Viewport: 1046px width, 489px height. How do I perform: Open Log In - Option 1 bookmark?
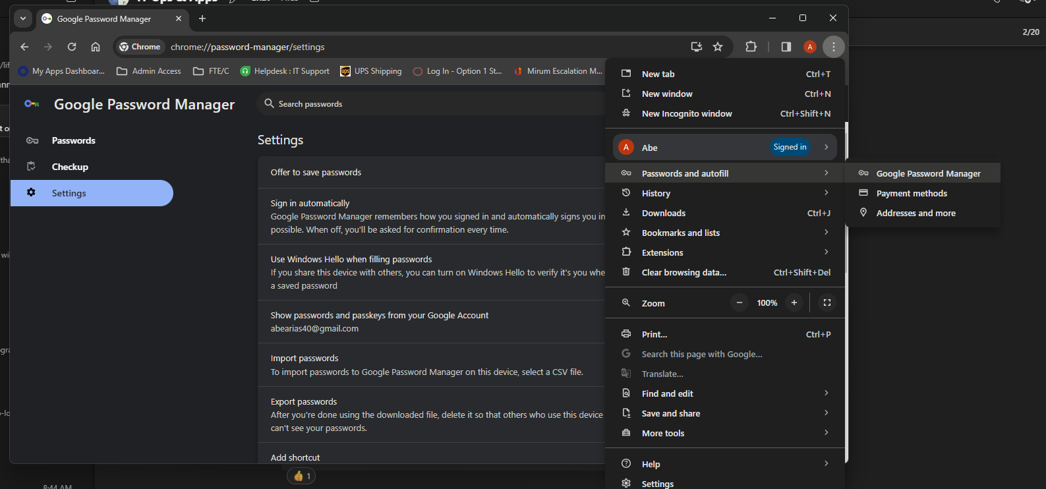tap(457, 71)
